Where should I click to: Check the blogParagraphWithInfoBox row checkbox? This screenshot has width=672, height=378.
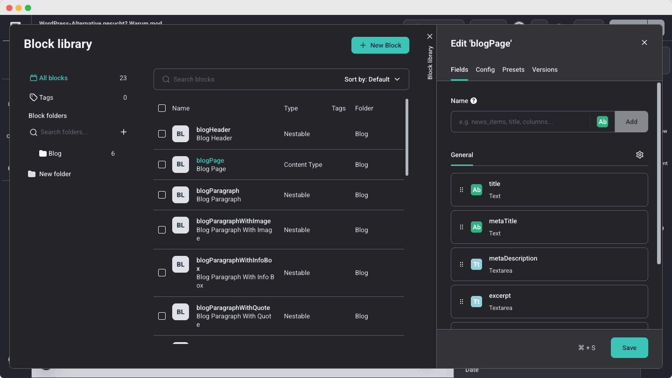point(162,273)
